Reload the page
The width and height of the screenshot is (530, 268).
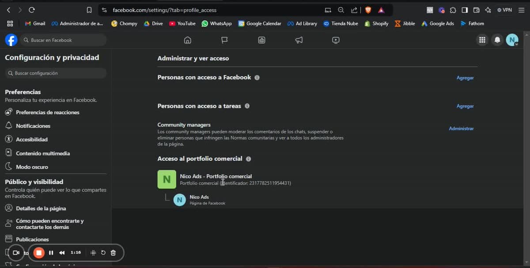[x=31, y=10]
